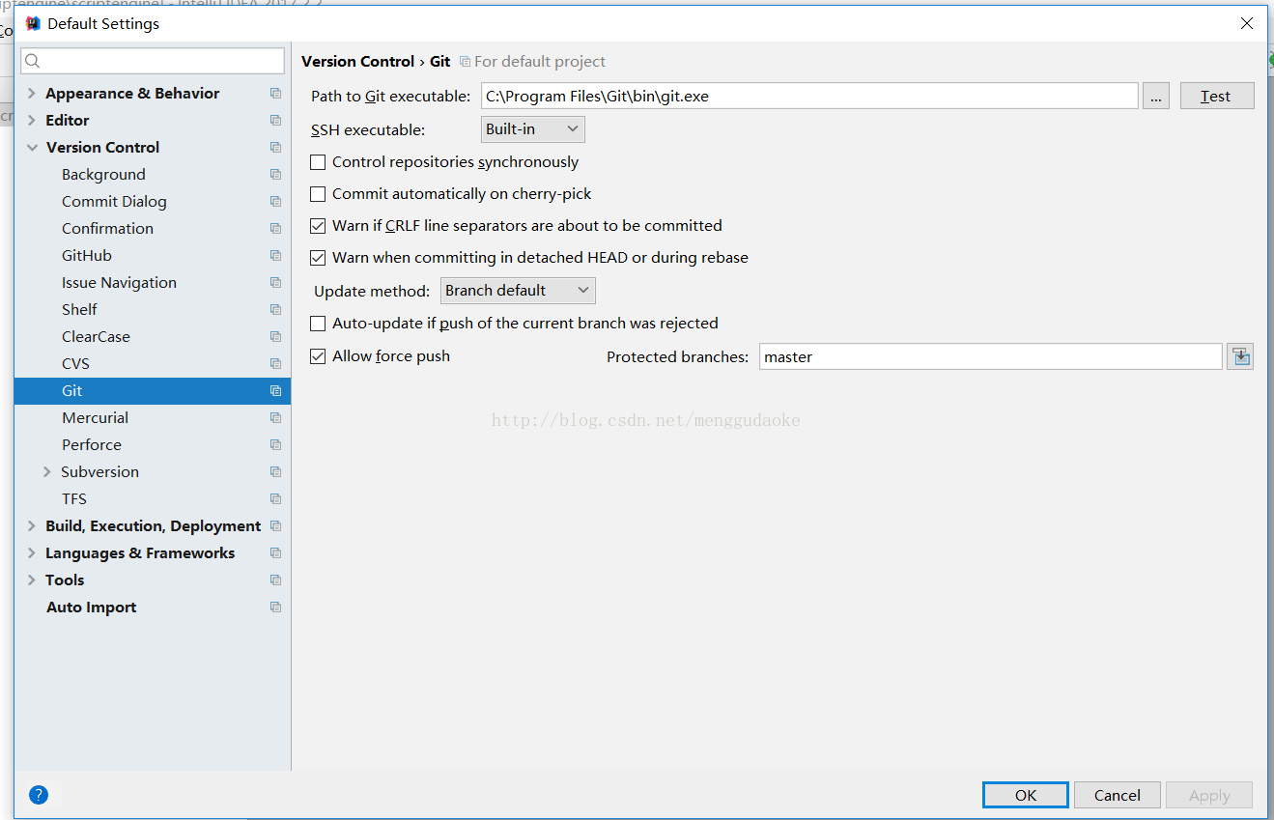1274x820 pixels.
Task: Expand Languages & Frameworks section
Action: click(32, 553)
